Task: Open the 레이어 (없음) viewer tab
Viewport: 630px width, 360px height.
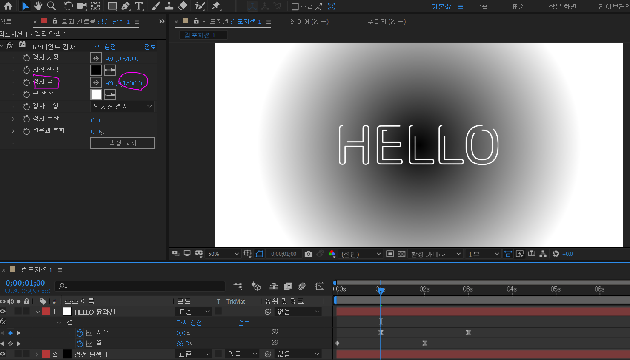Action: (309, 21)
